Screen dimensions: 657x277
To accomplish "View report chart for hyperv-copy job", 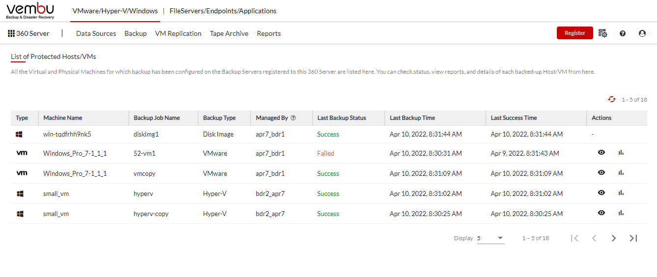I will click(621, 213).
